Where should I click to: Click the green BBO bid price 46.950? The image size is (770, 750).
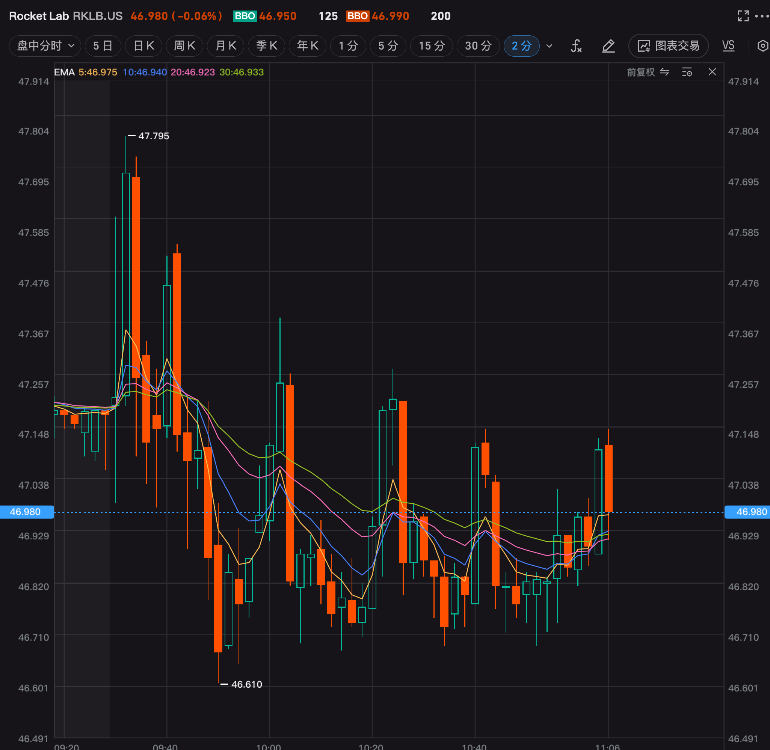click(x=278, y=16)
